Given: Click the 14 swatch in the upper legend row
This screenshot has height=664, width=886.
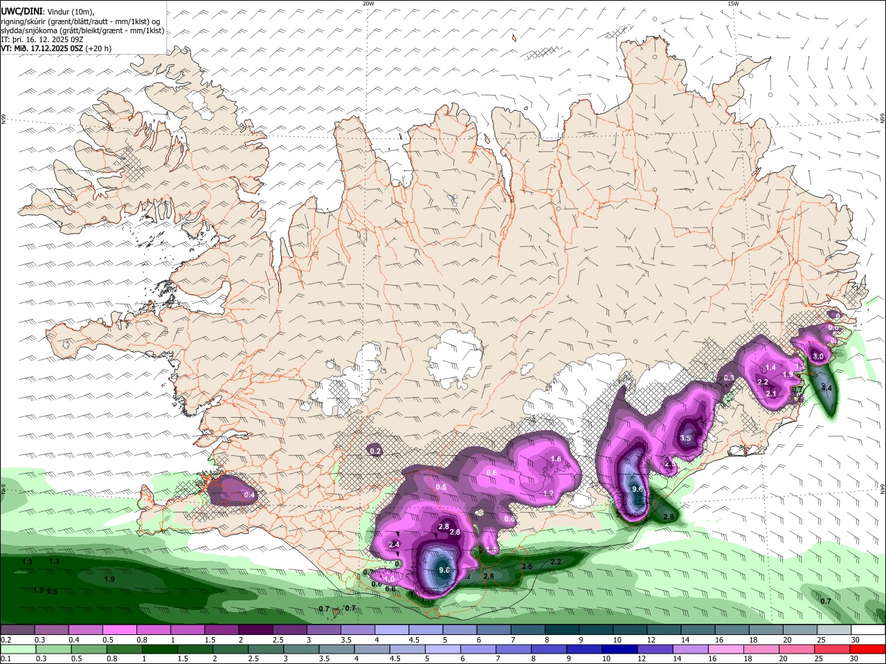Looking at the screenshot, I should coord(697,630).
